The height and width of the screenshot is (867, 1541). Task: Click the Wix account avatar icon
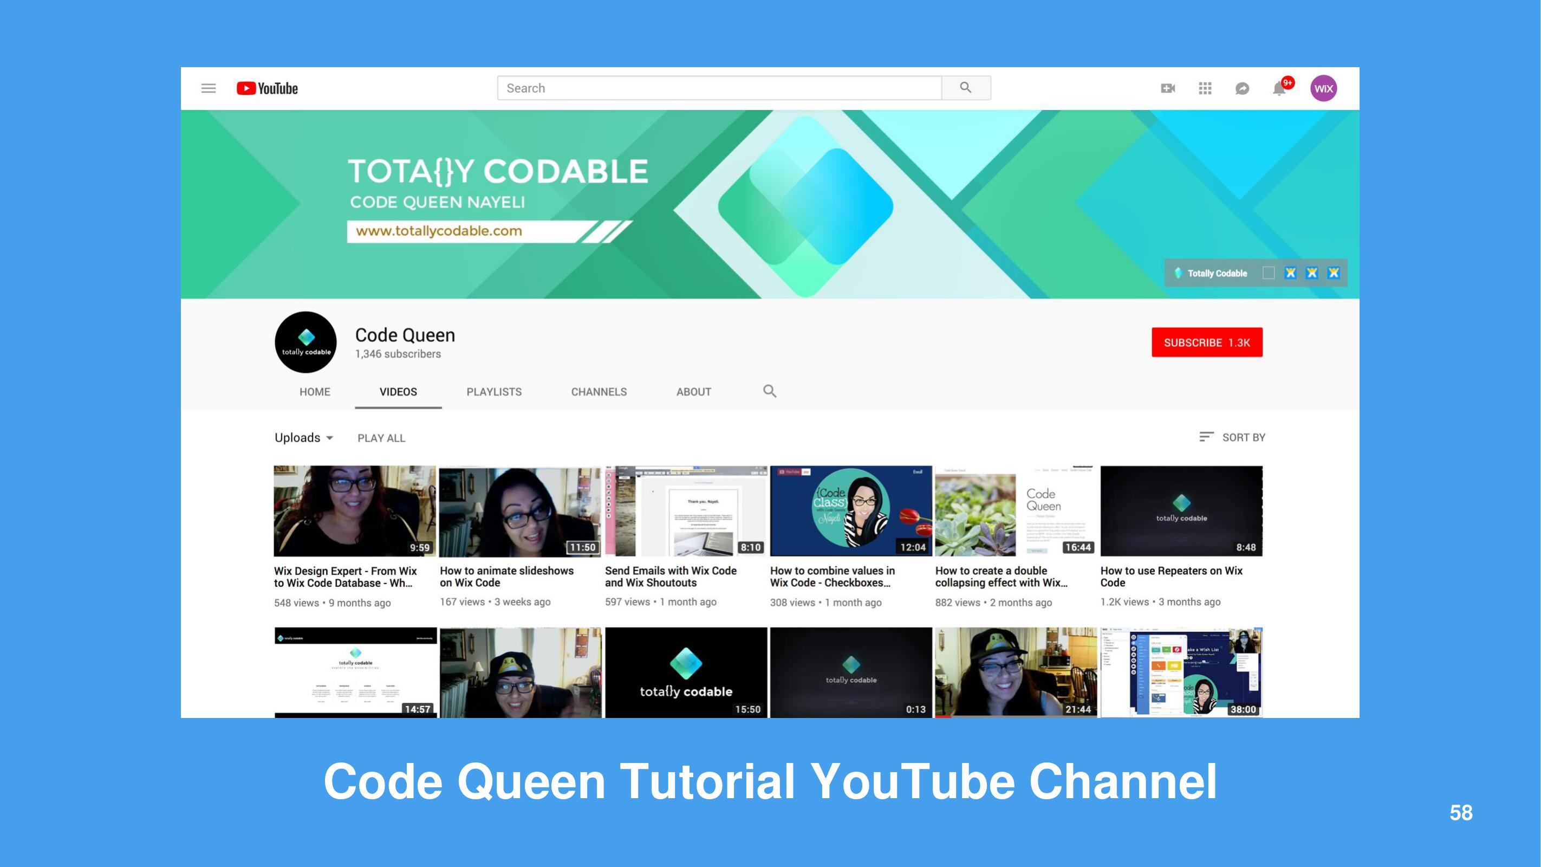(1323, 88)
